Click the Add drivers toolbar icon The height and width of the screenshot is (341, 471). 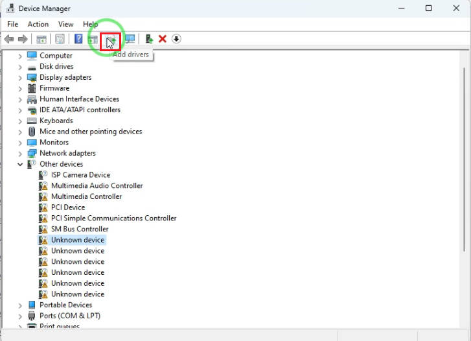[x=111, y=40]
